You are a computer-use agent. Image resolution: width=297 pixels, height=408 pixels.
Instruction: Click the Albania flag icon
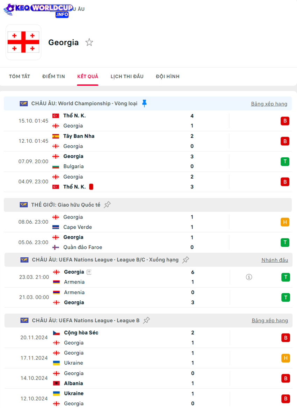point(57,383)
